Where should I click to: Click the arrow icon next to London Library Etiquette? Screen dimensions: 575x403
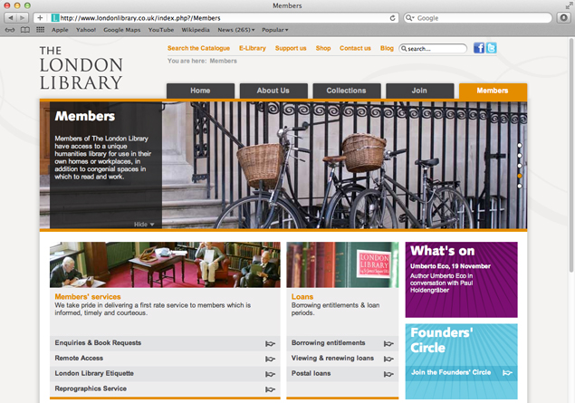coord(270,374)
